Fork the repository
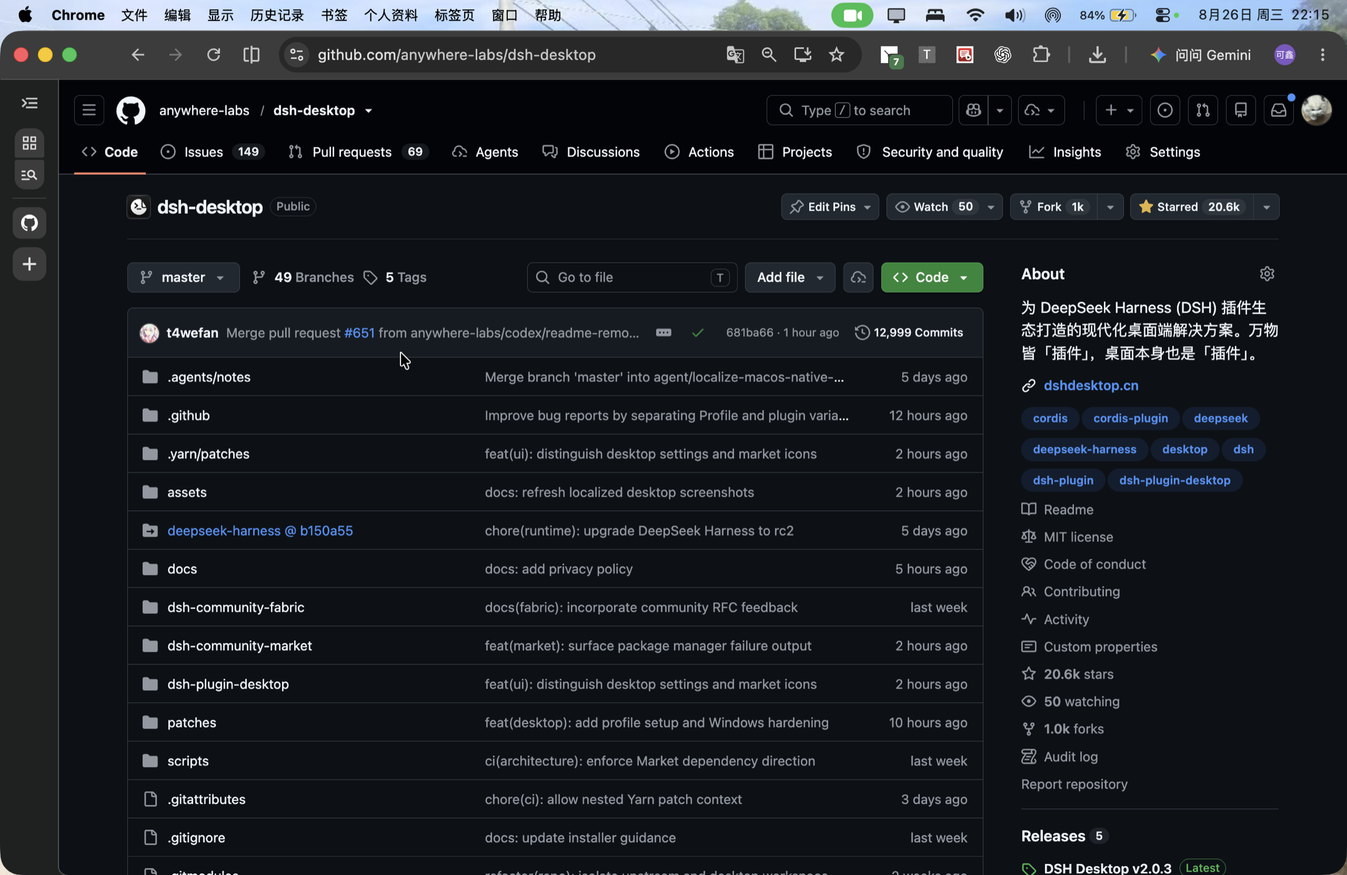The image size is (1347, 875). [1054, 207]
